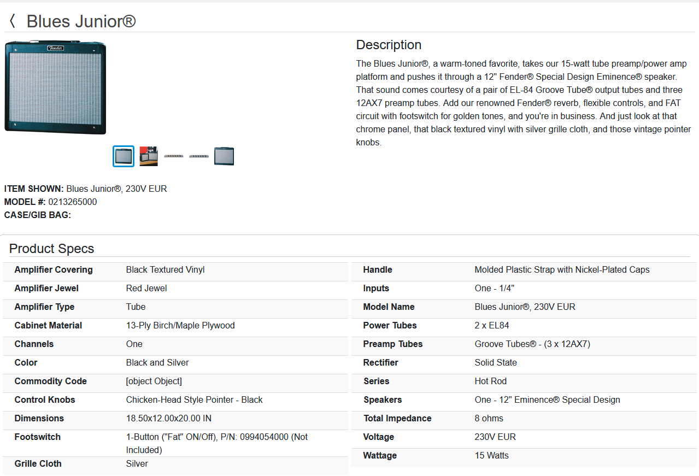Select control panel thumbnail beside the red lifestyle photo

click(x=174, y=156)
